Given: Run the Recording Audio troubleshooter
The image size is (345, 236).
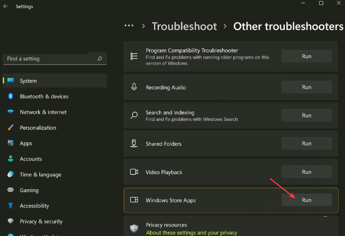Looking at the screenshot, I should [306, 87].
